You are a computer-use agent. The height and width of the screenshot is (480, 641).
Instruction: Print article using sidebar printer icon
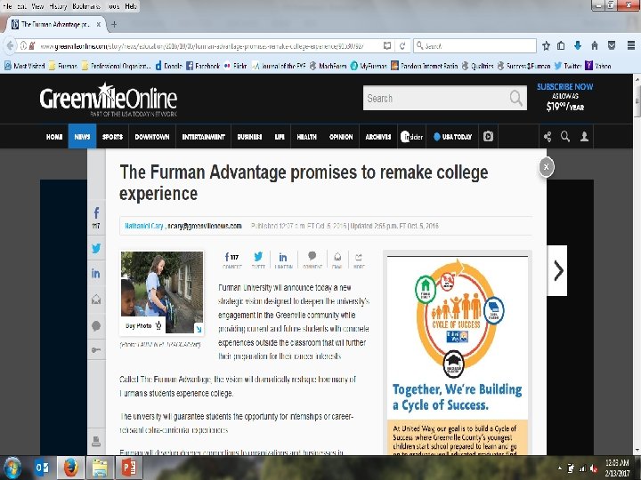click(x=96, y=441)
